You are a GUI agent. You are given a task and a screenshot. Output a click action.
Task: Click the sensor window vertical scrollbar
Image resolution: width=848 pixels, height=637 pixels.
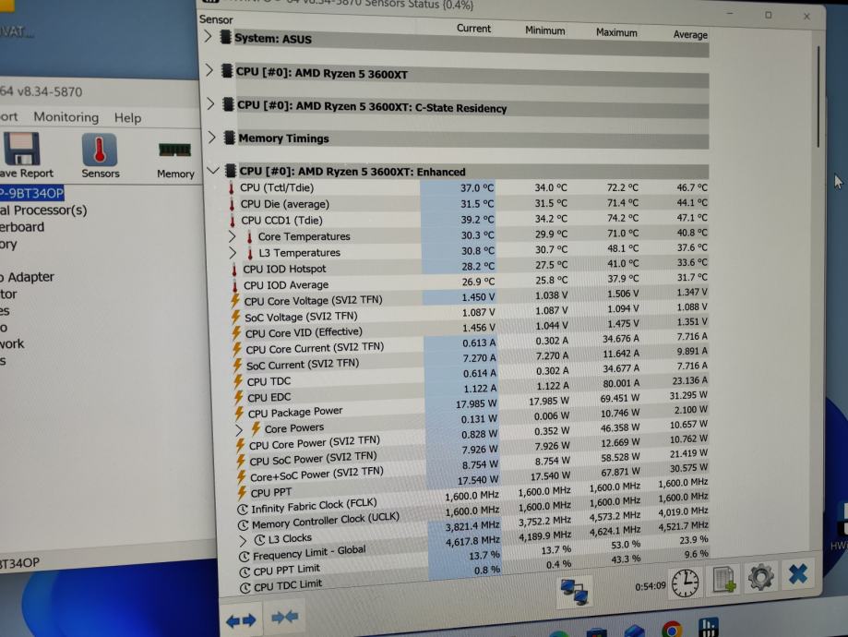[x=818, y=96]
